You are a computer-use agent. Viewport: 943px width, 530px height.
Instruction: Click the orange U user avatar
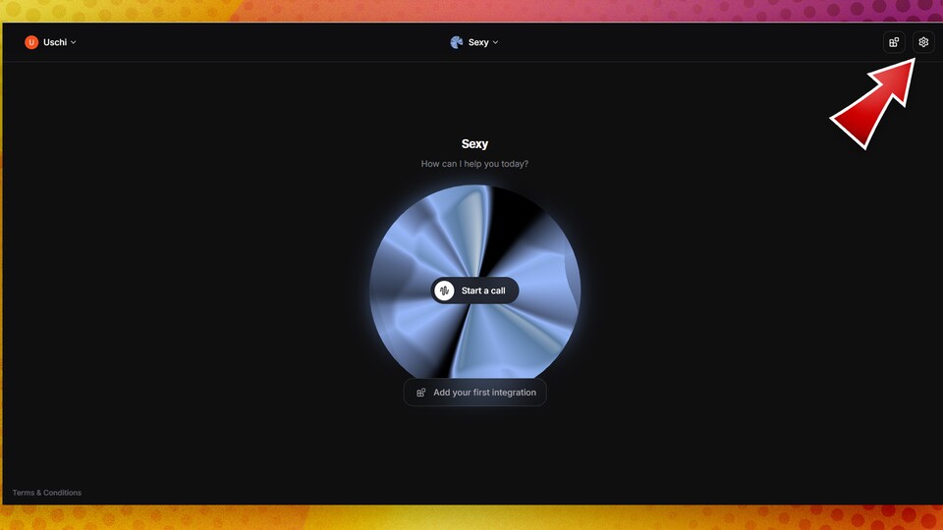[x=31, y=42]
